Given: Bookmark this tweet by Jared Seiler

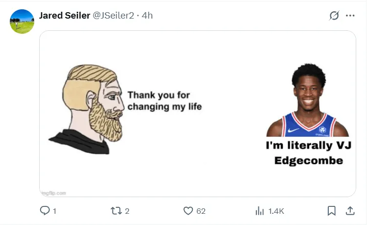Looking at the screenshot, I should click(331, 211).
